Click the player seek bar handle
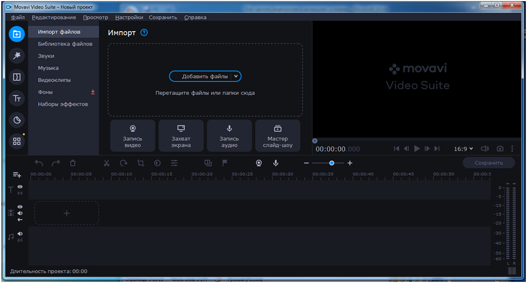527x283 pixels. click(315, 141)
